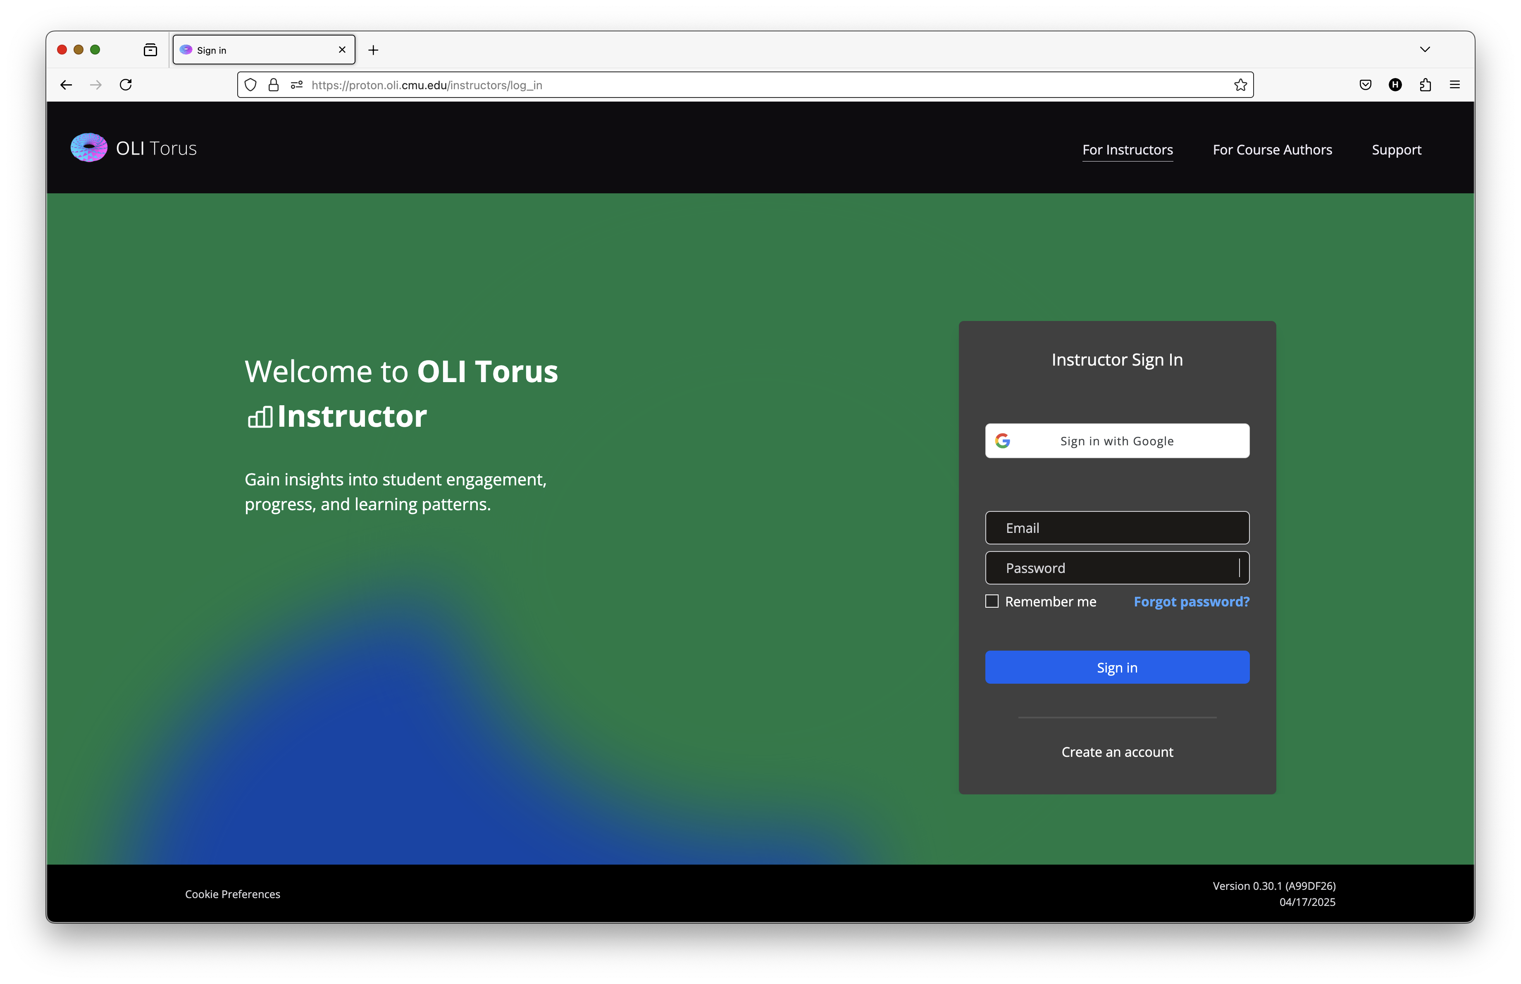The image size is (1521, 984).
Task: Click the site permissions icon in the address bar
Action: [296, 85]
